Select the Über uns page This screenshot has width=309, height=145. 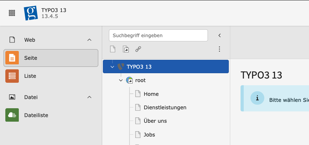point(155,121)
